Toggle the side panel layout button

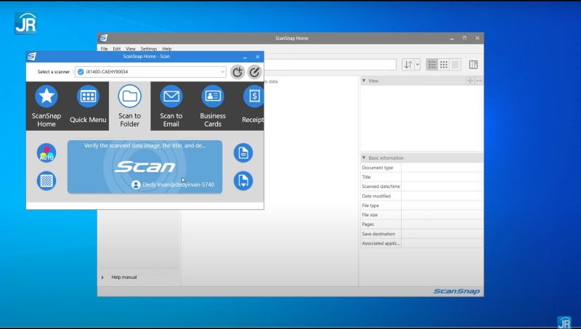coord(474,65)
